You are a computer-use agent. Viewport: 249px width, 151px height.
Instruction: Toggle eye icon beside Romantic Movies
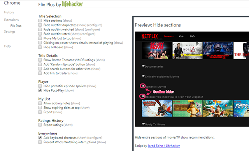[x=143, y=86]
